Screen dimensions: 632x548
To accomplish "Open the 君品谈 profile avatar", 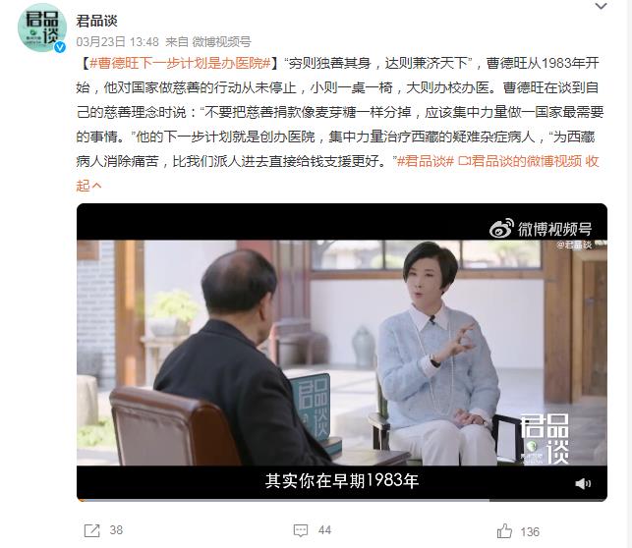I will [42, 28].
